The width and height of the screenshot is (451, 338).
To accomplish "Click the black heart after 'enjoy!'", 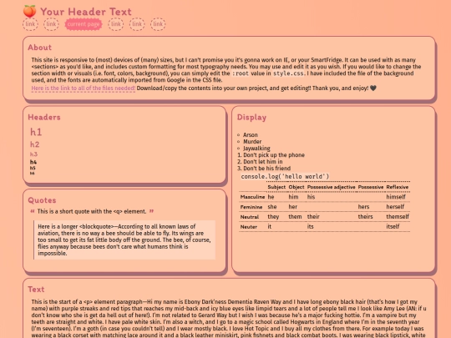I will pyautogui.click(x=373, y=88).
